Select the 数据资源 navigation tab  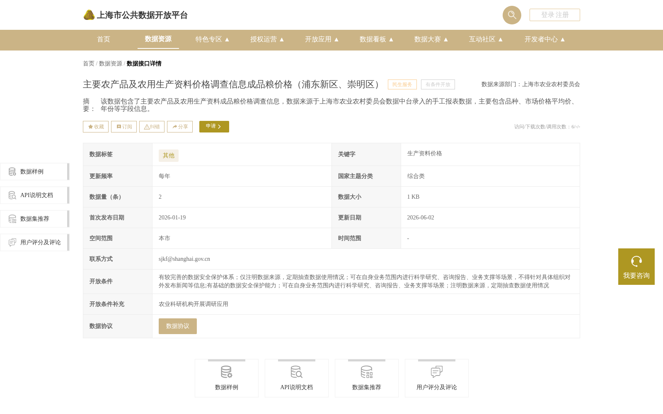tap(158, 39)
